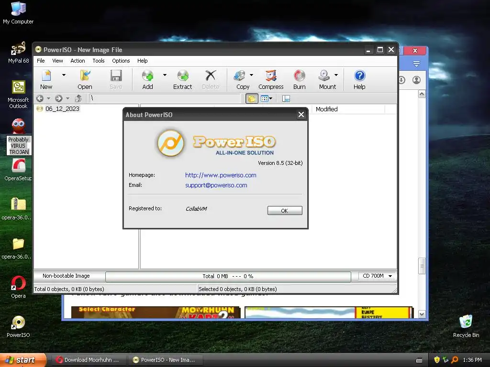This screenshot has height=367, width=490.
Task: Click the Help toolbar icon
Action: point(359,80)
